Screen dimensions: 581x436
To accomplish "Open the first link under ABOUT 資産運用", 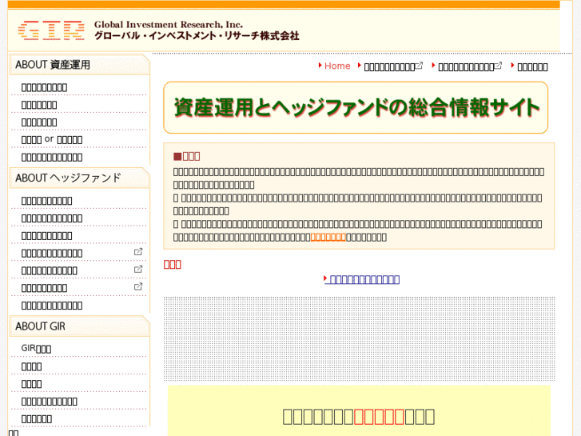I will click(x=45, y=87).
